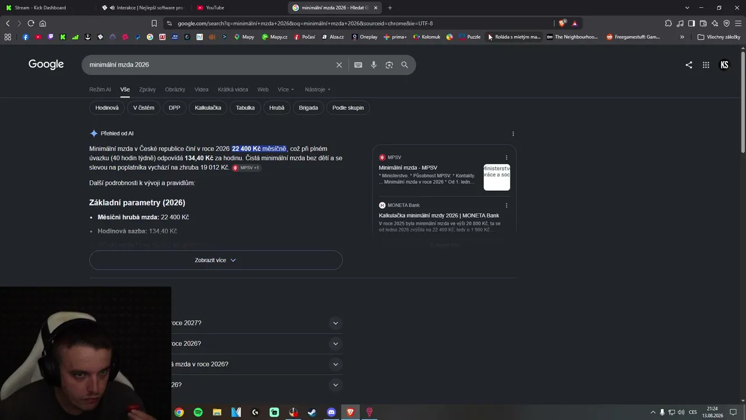Image resolution: width=746 pixels, height=420 pixels.
Task: Open the Všechny záložky bookmarks folder
Action: pyautogui.click(x=719, y=37)
